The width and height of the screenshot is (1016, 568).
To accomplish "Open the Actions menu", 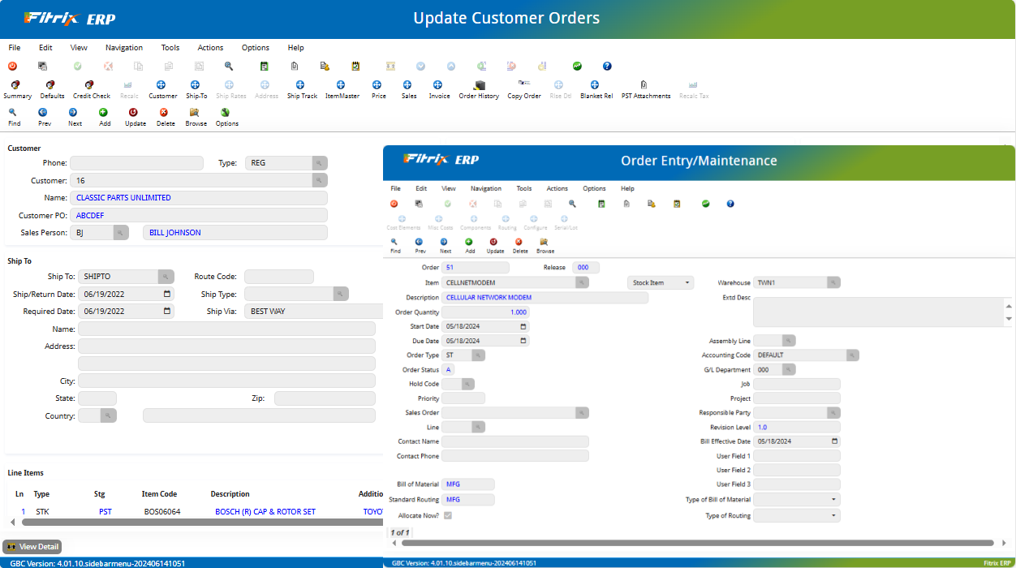I will pyautogui.click(x=209, y=47).
